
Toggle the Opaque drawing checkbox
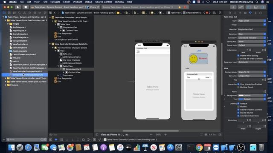coord(238,104)
